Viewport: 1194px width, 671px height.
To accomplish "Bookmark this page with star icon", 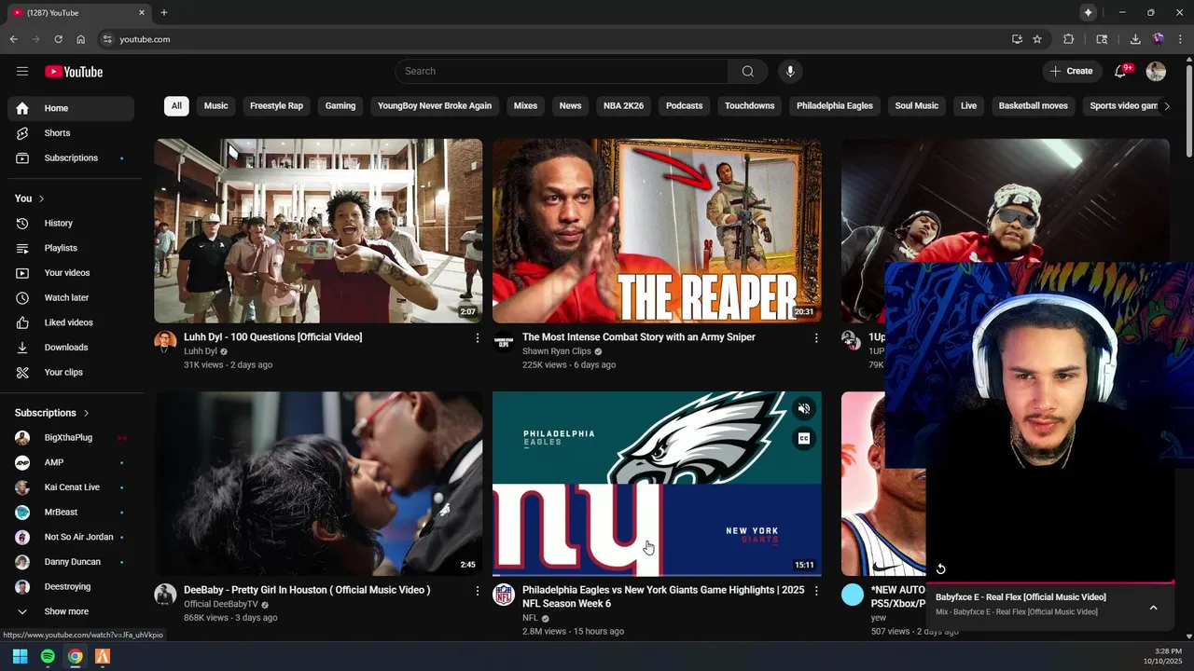I will (x=1037, y=39).
